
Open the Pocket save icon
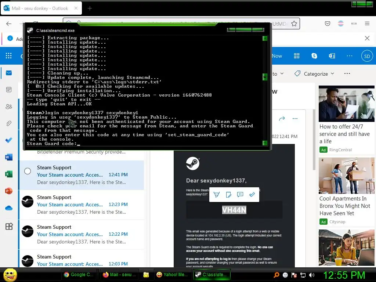pos(328,23)
